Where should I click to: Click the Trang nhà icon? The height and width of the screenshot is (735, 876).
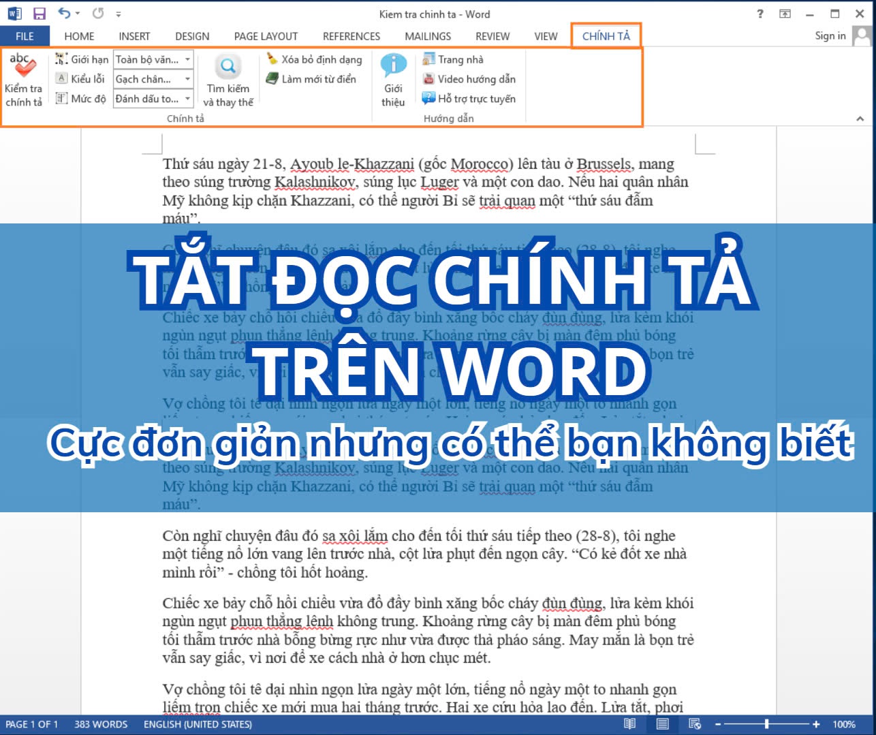pyautogui.click(x=428, y=59)
